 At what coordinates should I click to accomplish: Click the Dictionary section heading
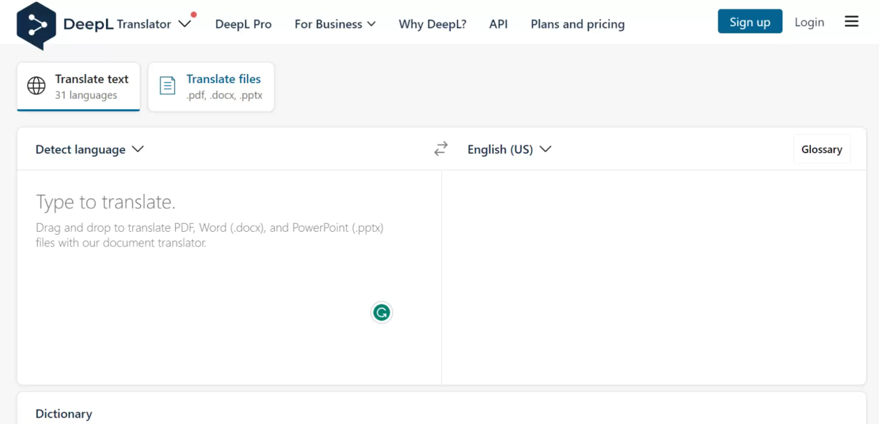64,414
